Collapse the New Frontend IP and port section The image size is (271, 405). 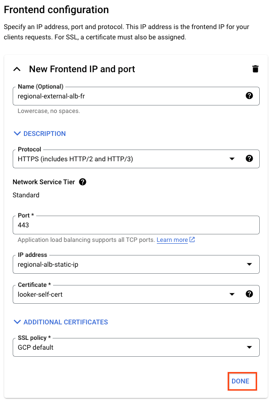click(x=17, y=69)
